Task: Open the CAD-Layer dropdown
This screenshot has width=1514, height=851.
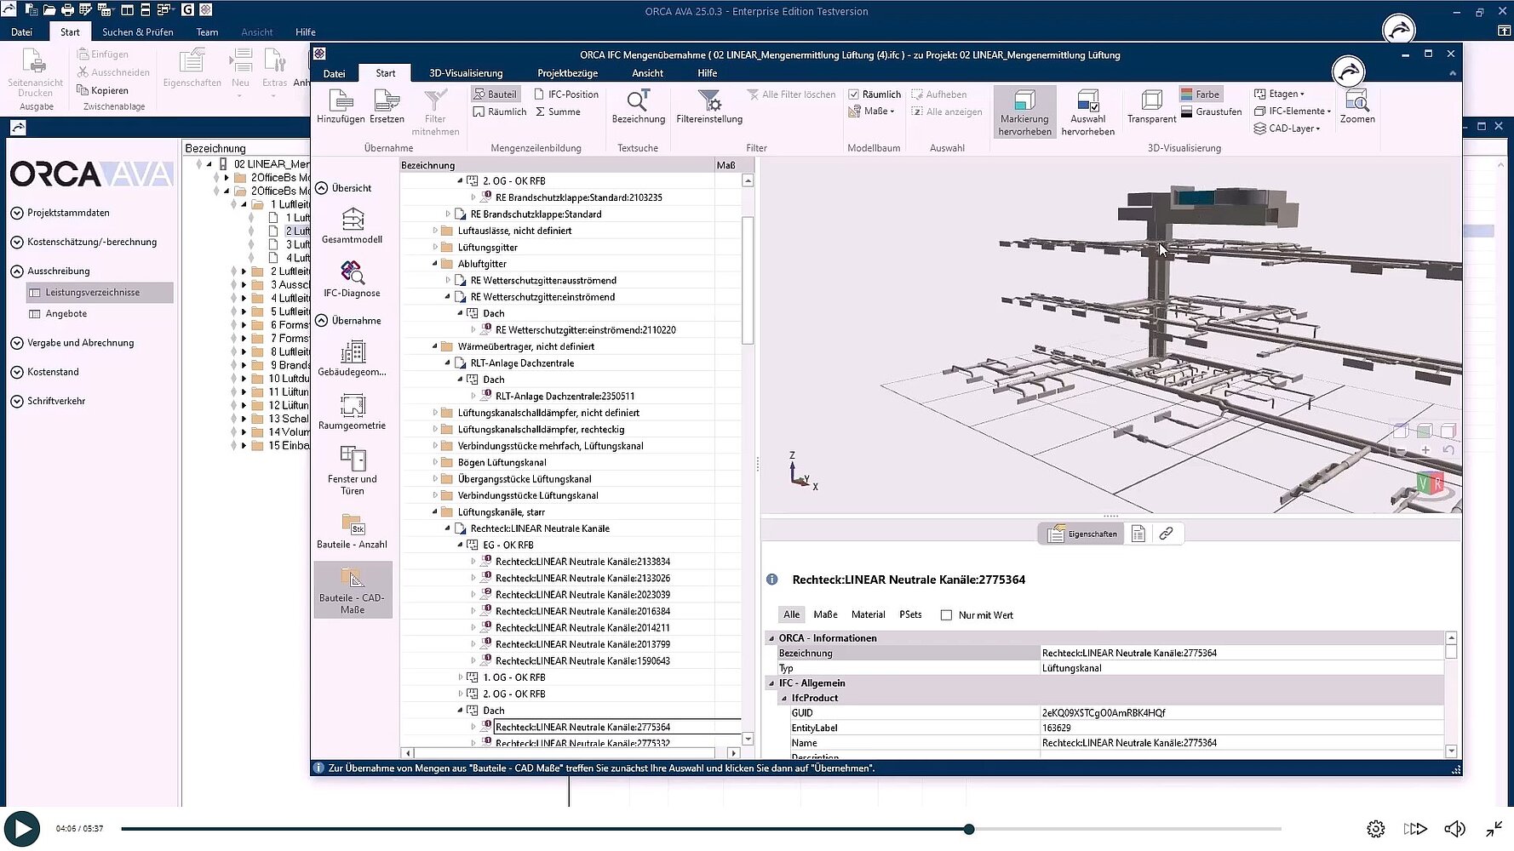Action: pos(1287,129)
